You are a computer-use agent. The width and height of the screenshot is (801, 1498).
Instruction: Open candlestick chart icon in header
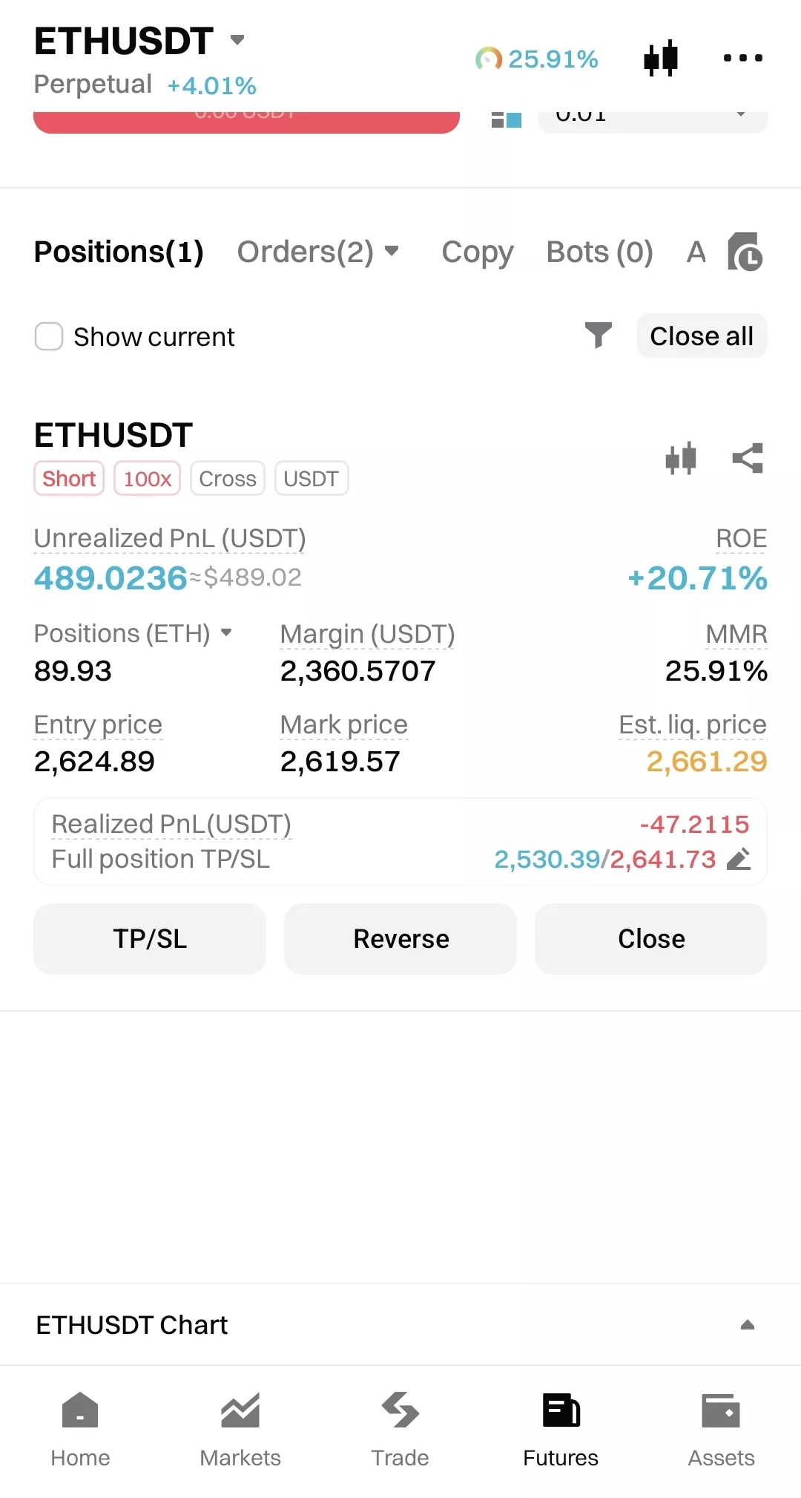[661, 58]
